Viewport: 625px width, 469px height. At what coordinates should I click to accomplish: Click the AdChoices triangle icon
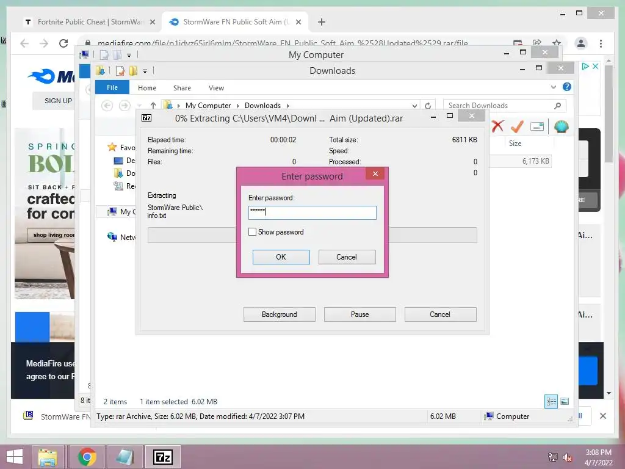pyautogui.click(x=585, y=66)
